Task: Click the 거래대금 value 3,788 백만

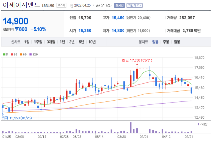Action: [x=192, y=31]
